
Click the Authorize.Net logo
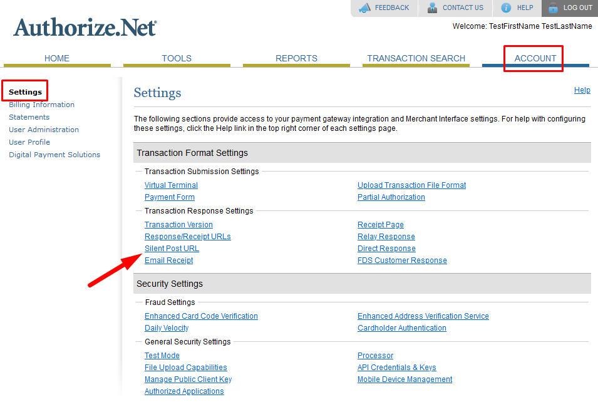click(85, 28)
